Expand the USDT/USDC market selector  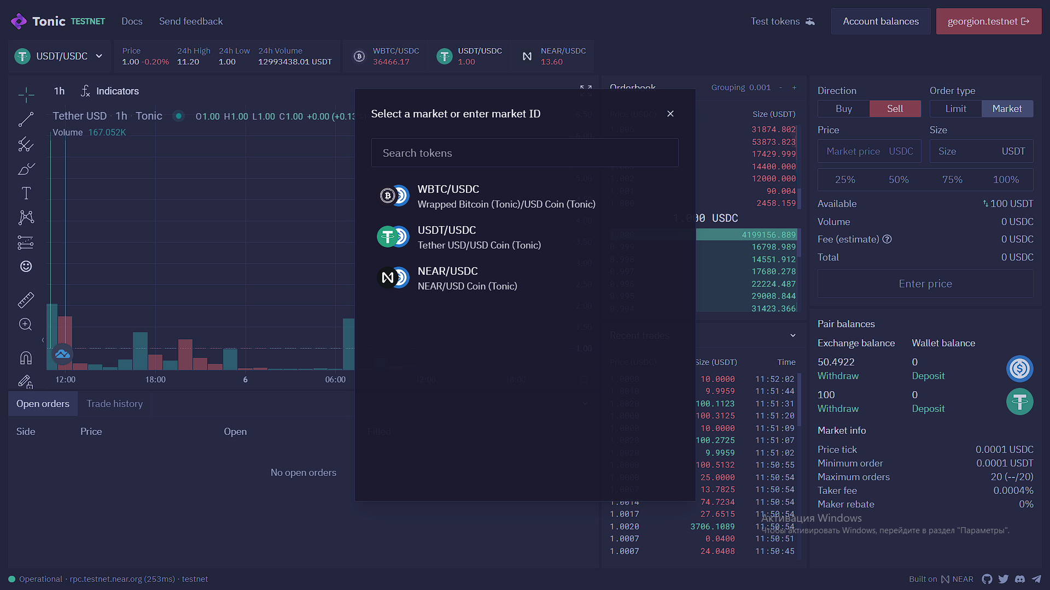coord(59,56)
